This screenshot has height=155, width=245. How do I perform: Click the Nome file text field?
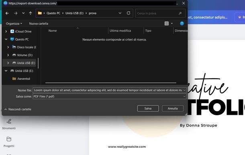pos(108,90)
